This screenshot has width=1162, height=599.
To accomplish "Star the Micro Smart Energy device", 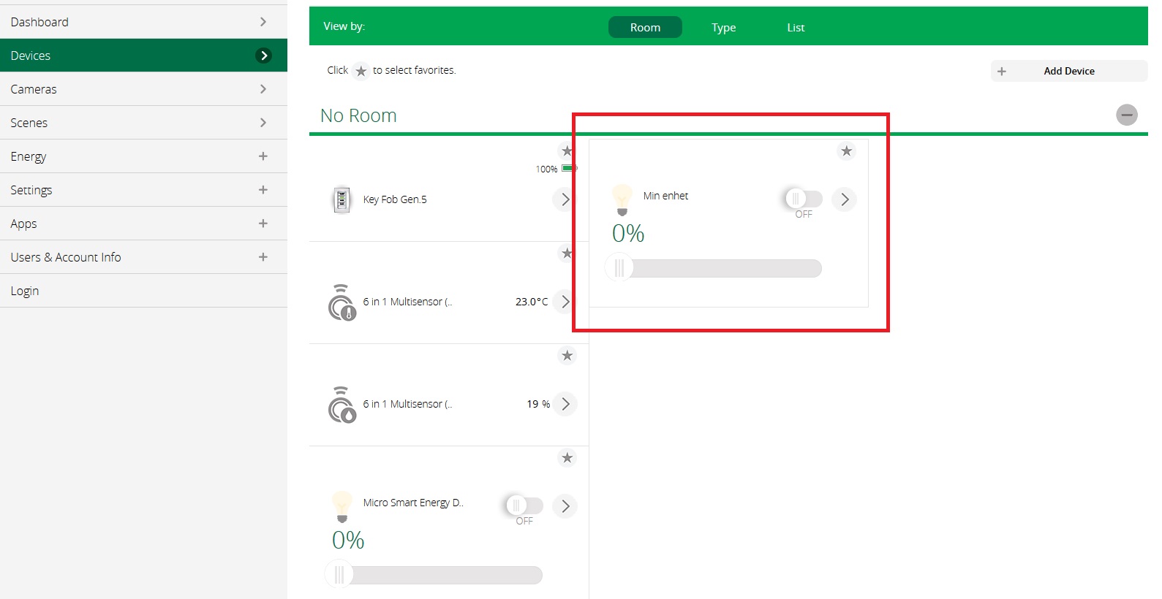I will coord(567,458).
